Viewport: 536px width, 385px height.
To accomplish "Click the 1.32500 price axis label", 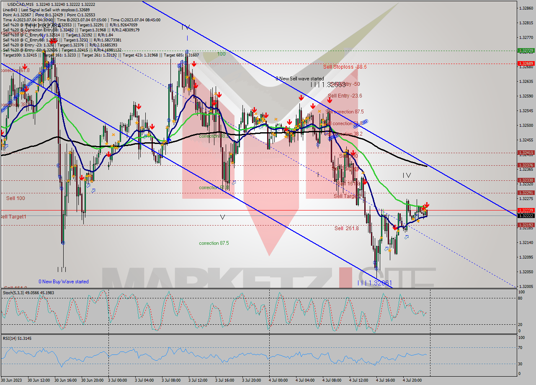I will (526, 126).
